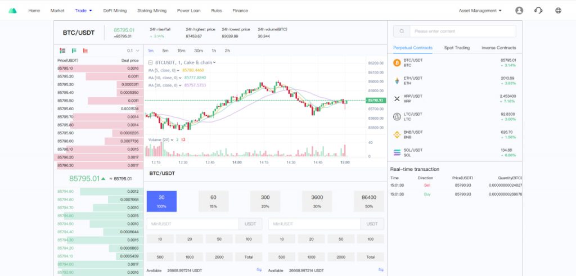Open the Trade dropdown menu

tap(83, 11)
